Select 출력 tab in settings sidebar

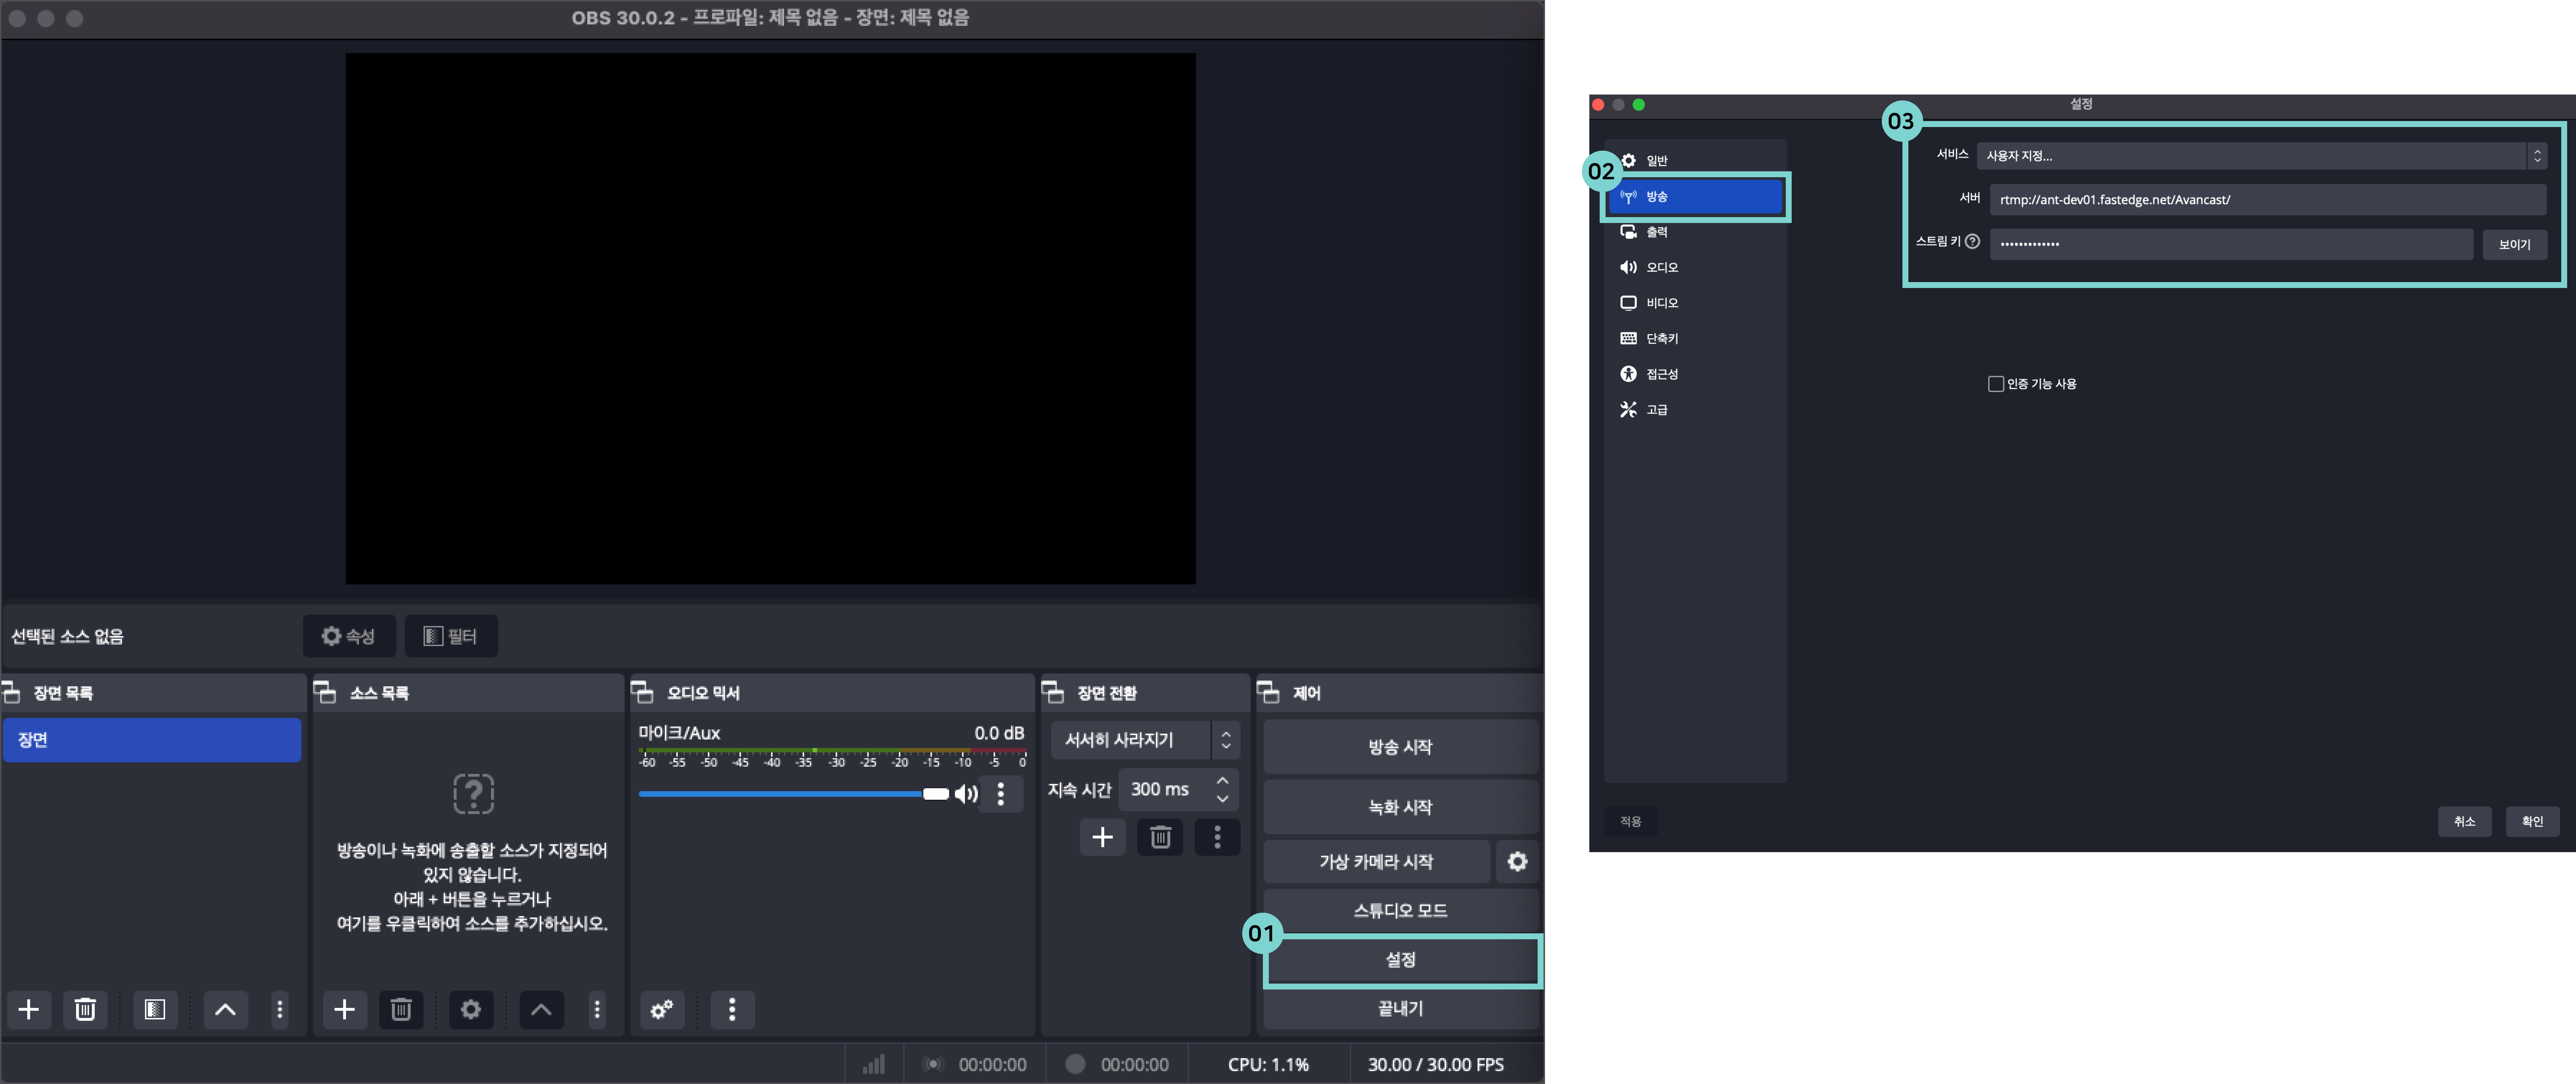(1656, 232)
